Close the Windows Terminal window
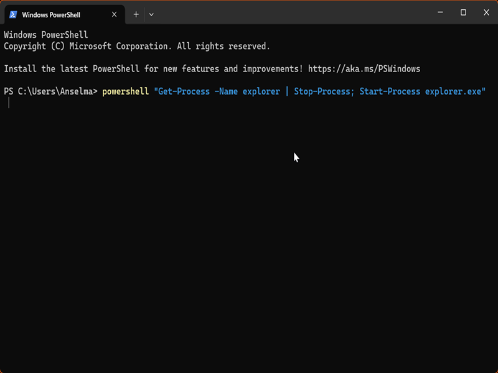The image size is (498, 373). (486, 12)
